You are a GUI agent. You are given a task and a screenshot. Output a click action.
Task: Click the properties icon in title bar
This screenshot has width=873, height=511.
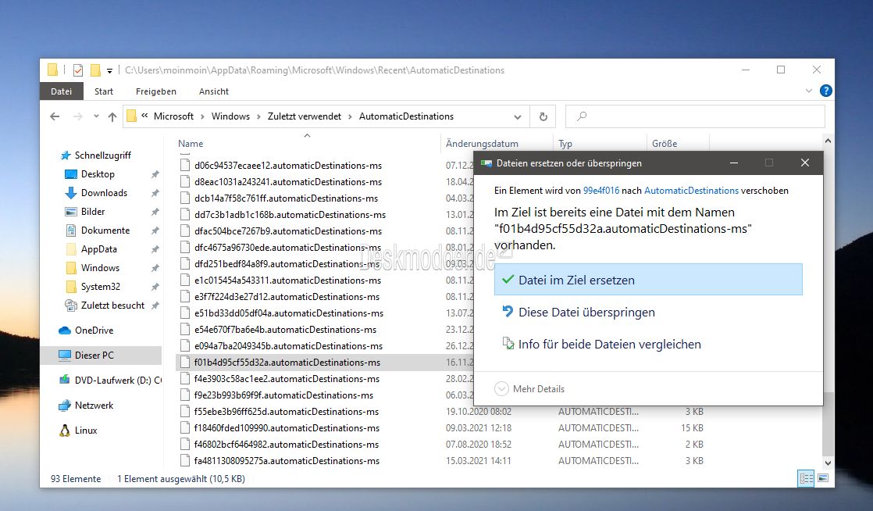point(78,70)
